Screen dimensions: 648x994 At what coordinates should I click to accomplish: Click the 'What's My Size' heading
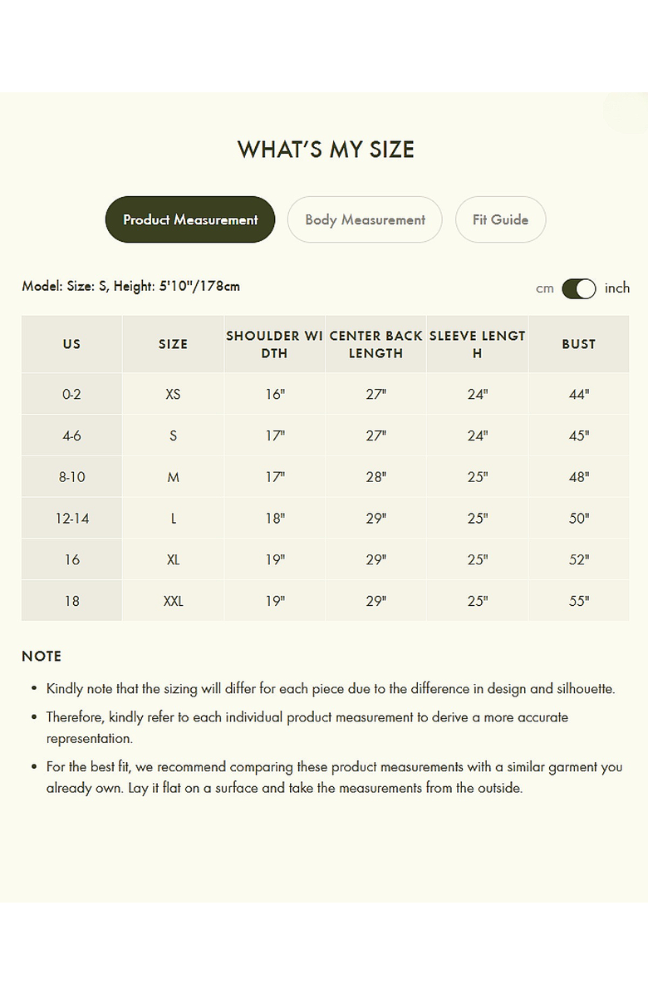[x=326, y=150]
